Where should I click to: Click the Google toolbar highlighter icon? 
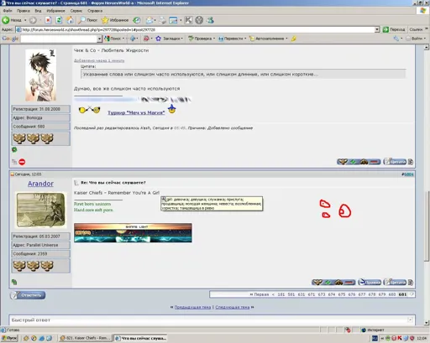293,39
